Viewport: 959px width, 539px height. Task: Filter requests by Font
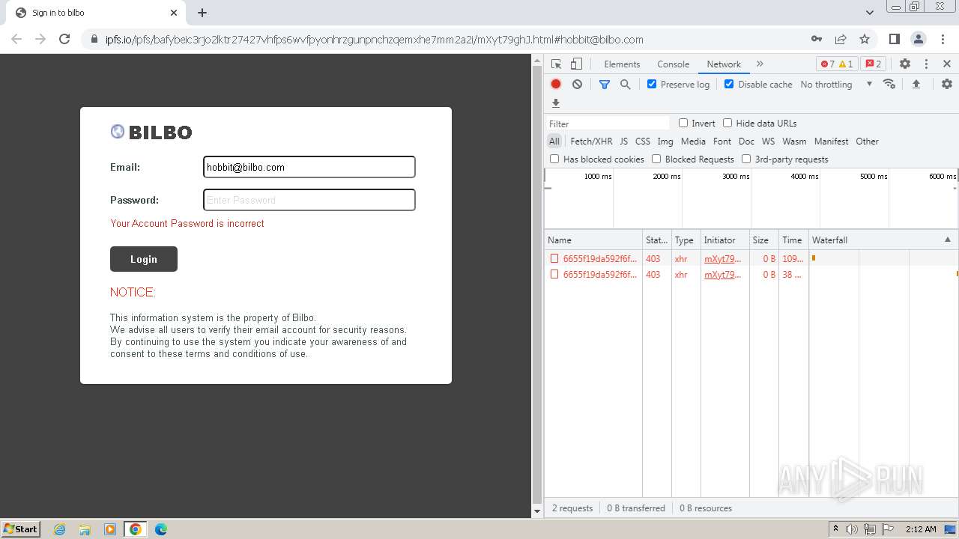[x=722, y=141]
